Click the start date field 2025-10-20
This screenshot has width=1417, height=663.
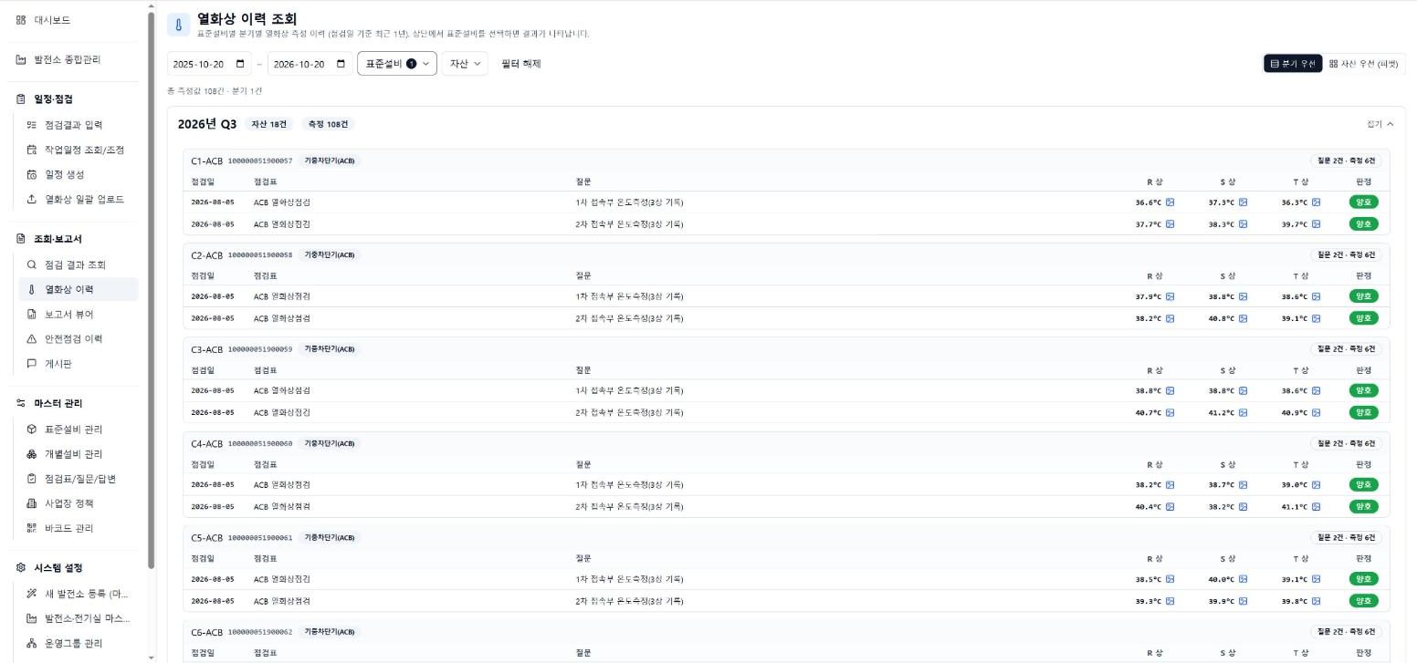(x=210, y=64)
